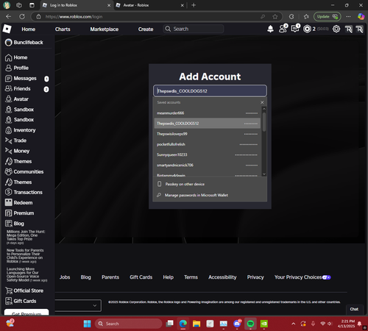The width and height of the screenshot is (368, 331).
Task: Open the settings gear in Roblox header
Action: tap(336, 29)
